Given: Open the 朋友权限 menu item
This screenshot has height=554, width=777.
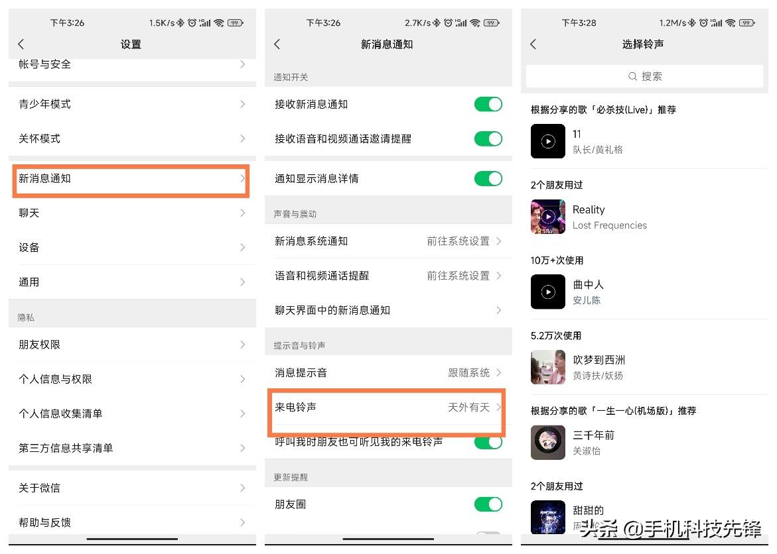Looking at the screenshot, I should pyautogui.click(x=132, y=345).
